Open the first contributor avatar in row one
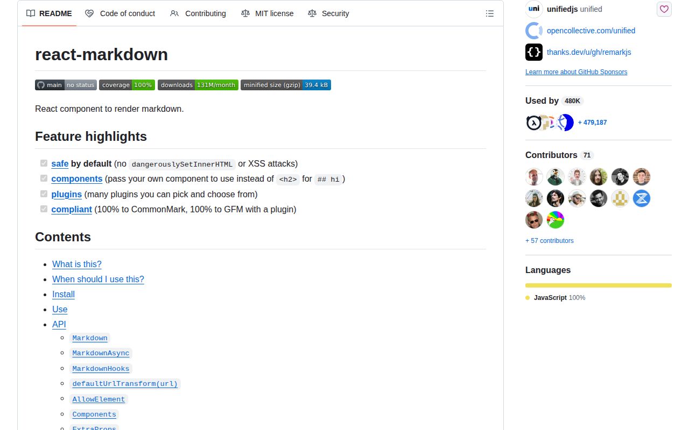 [x=534, y=177]
